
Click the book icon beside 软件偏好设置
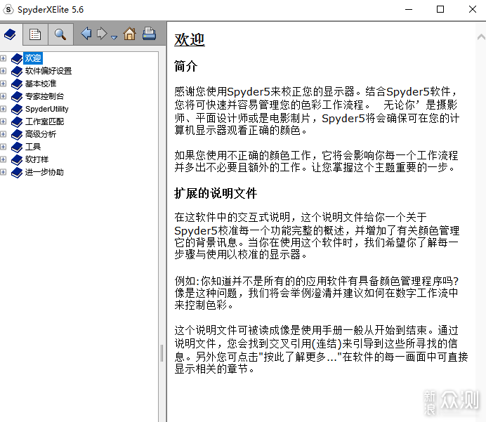click(17, 71)
